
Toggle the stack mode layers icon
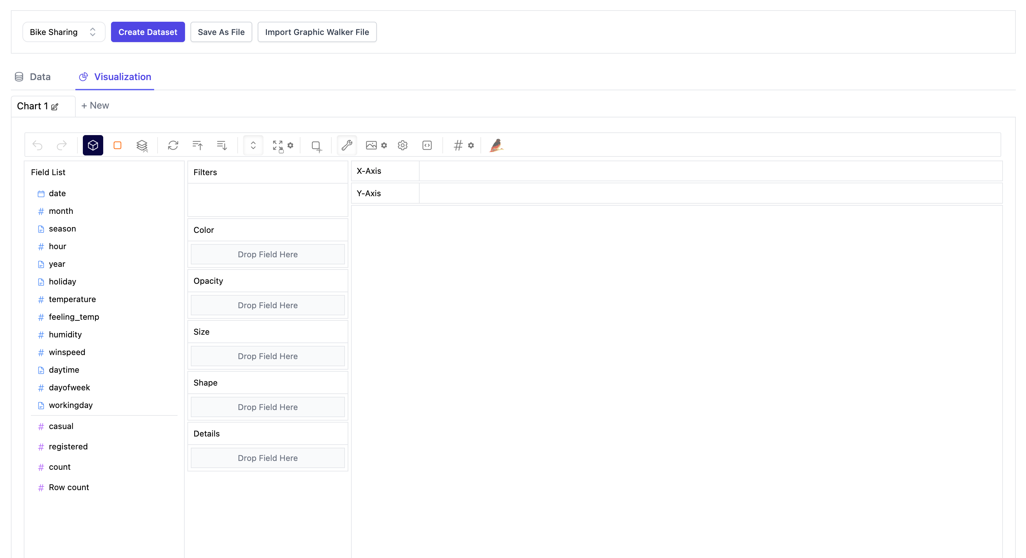pyautogui.click(x=142, y=145)
